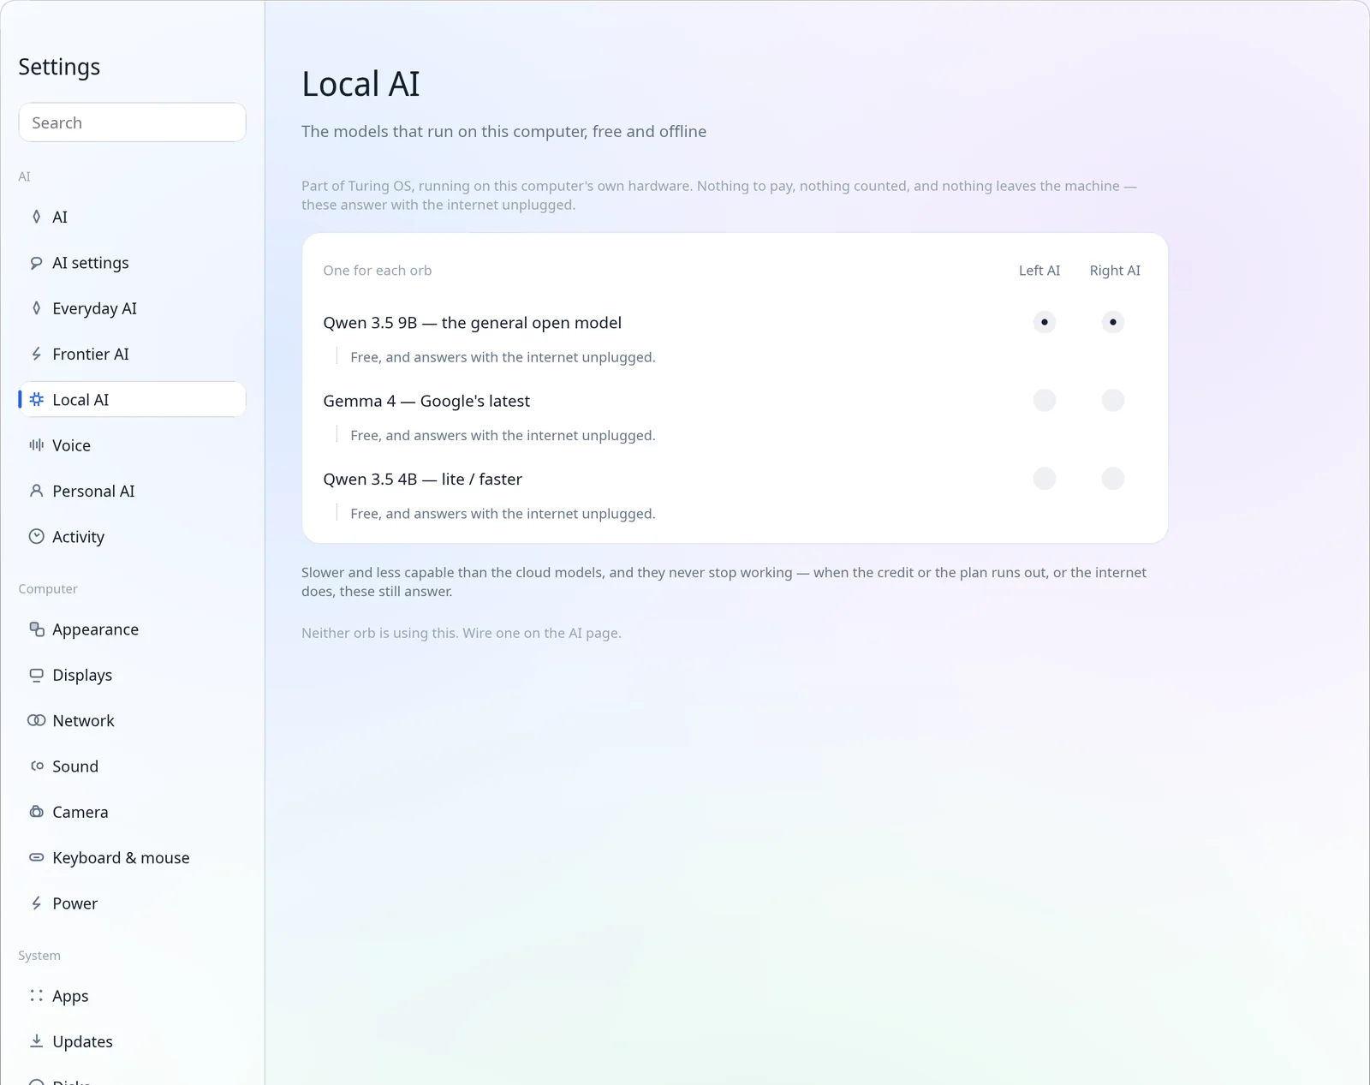Show the Activity page

tap(132, 537)
